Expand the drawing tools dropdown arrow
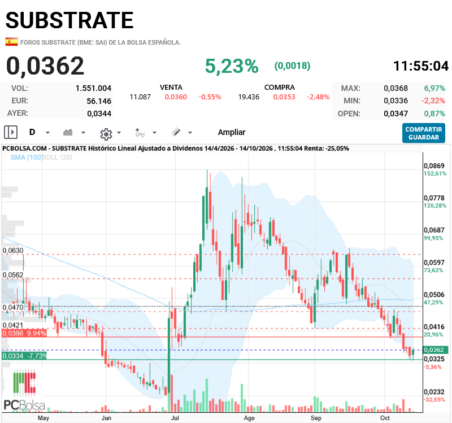 coord(190,133)
